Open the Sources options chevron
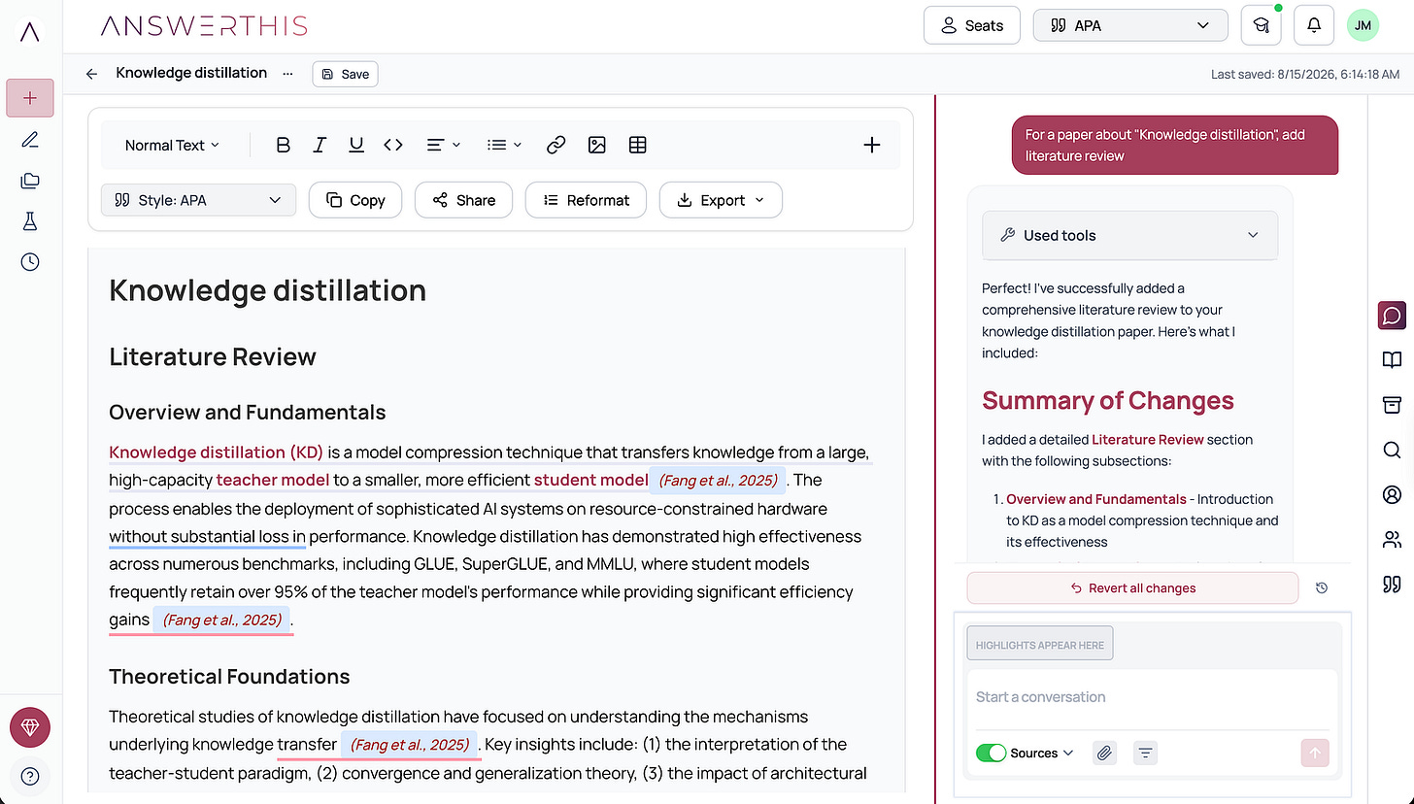This screenshot has height=804, width=1414. click(1068, 753)
